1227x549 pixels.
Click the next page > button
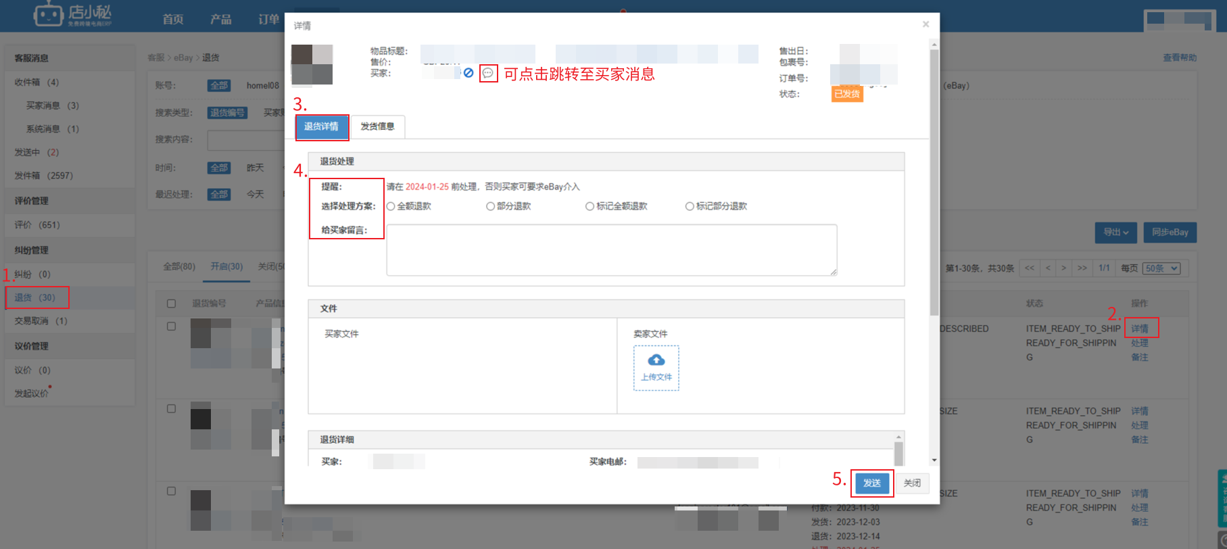click(x=1063, y=268)
